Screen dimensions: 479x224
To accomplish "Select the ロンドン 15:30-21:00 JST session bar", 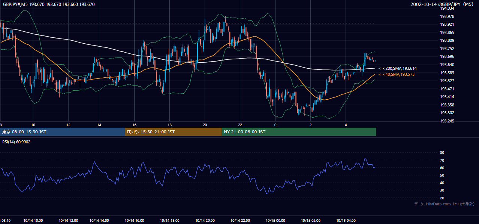I will click(x=173, y=132).
